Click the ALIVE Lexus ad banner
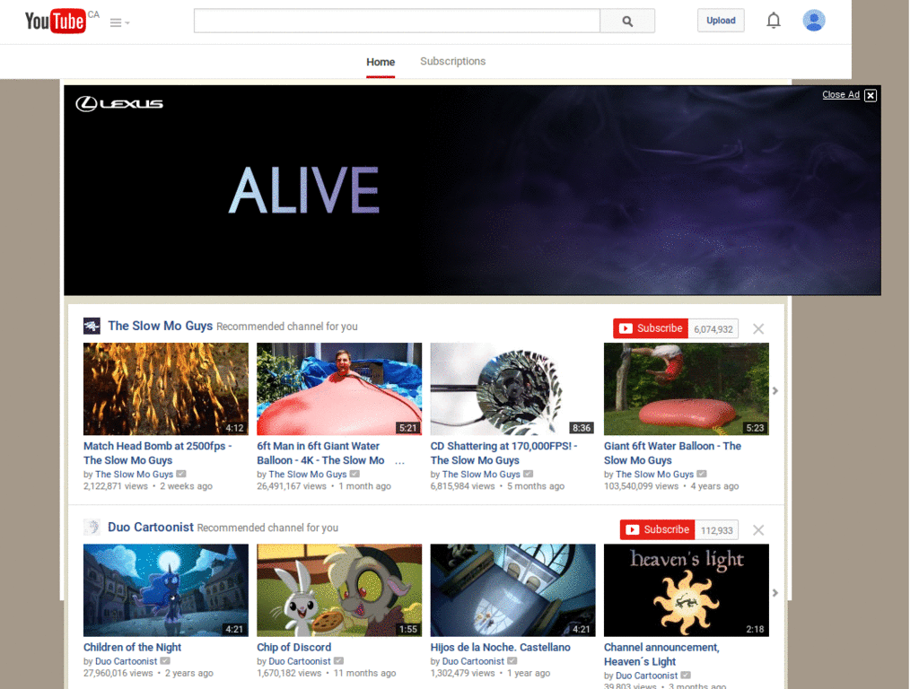This screenshot has height=689, width=919. pyautogui.click(x=472, y=190)
